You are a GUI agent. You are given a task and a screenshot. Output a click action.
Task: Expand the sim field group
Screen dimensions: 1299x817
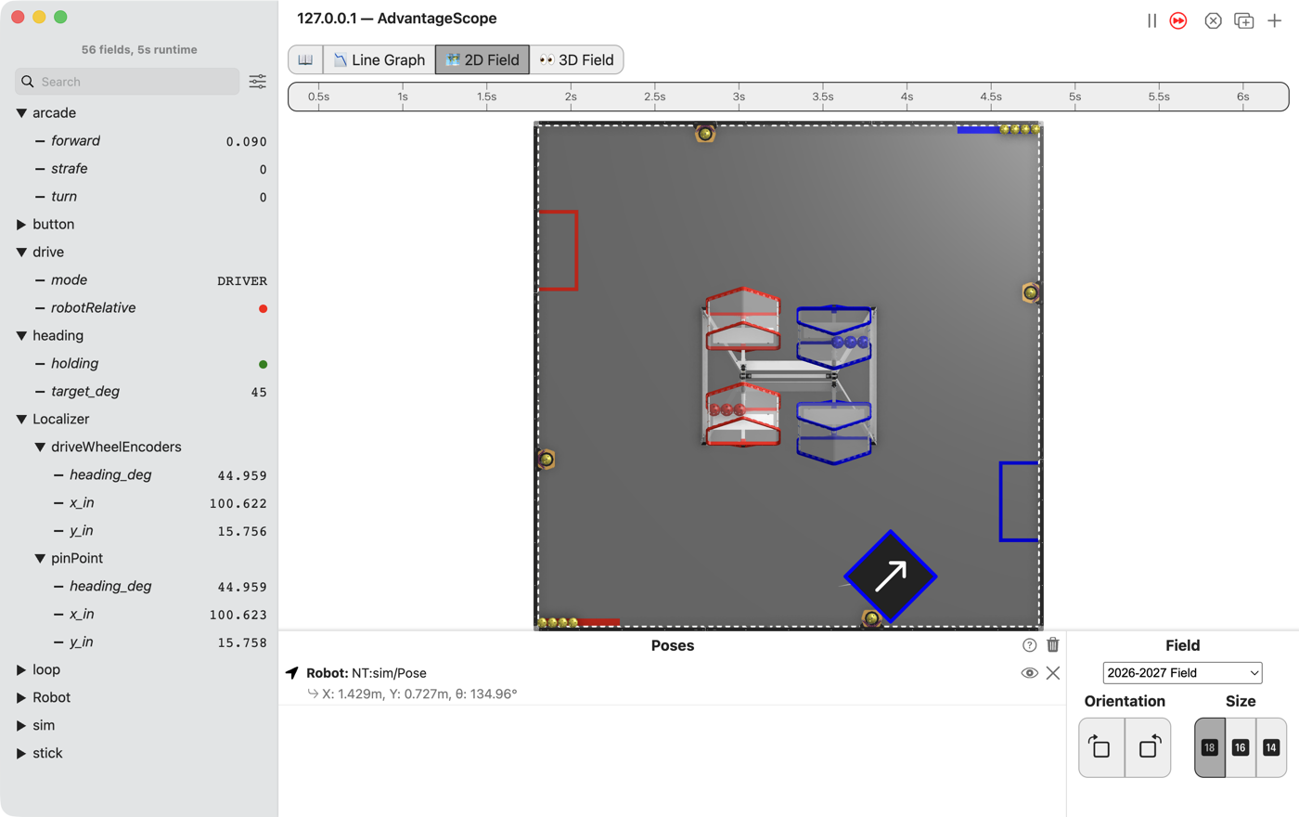point(21,726)
